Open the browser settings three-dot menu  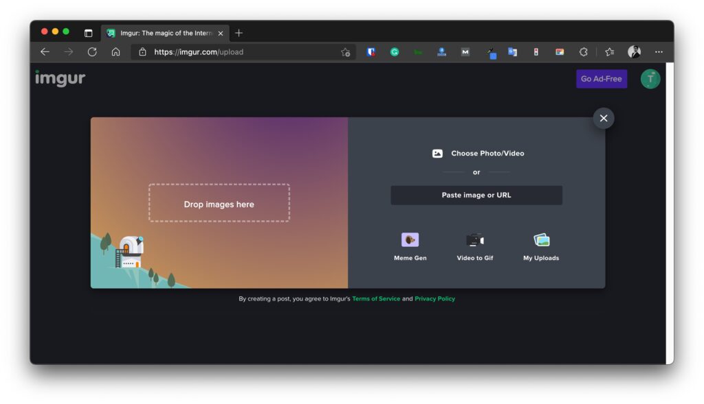tap(658, 51)
